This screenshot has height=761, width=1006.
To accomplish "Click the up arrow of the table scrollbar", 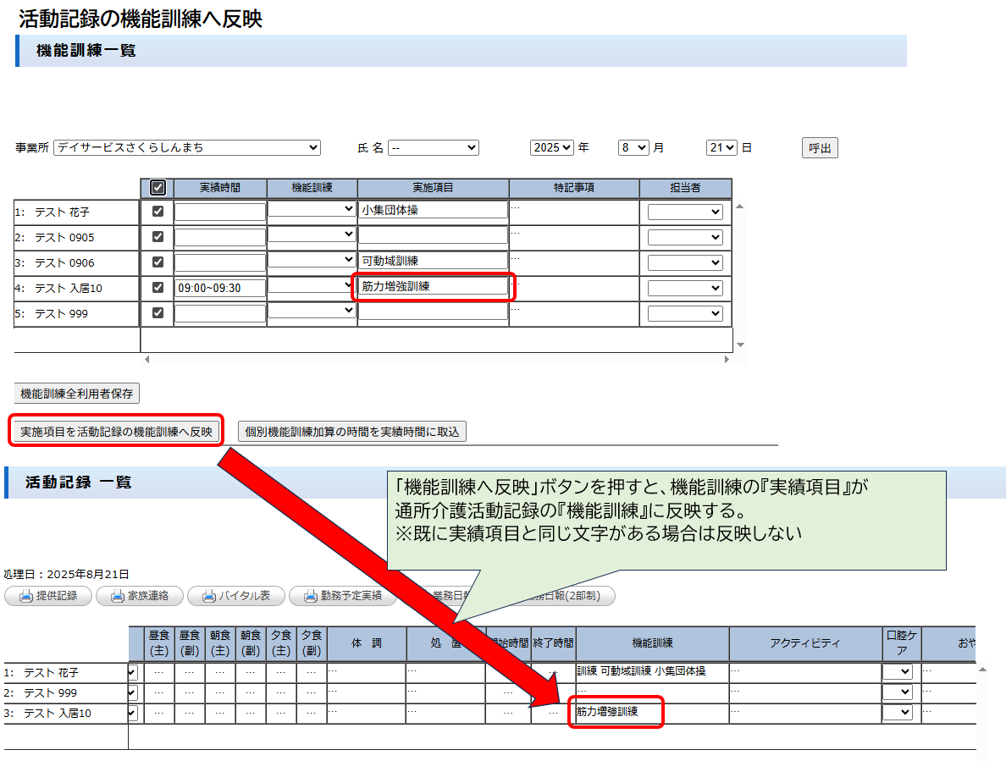I will (739, 206).
